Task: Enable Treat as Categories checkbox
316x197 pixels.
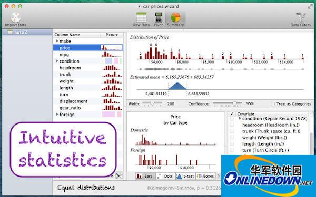Action: (273, 104)
